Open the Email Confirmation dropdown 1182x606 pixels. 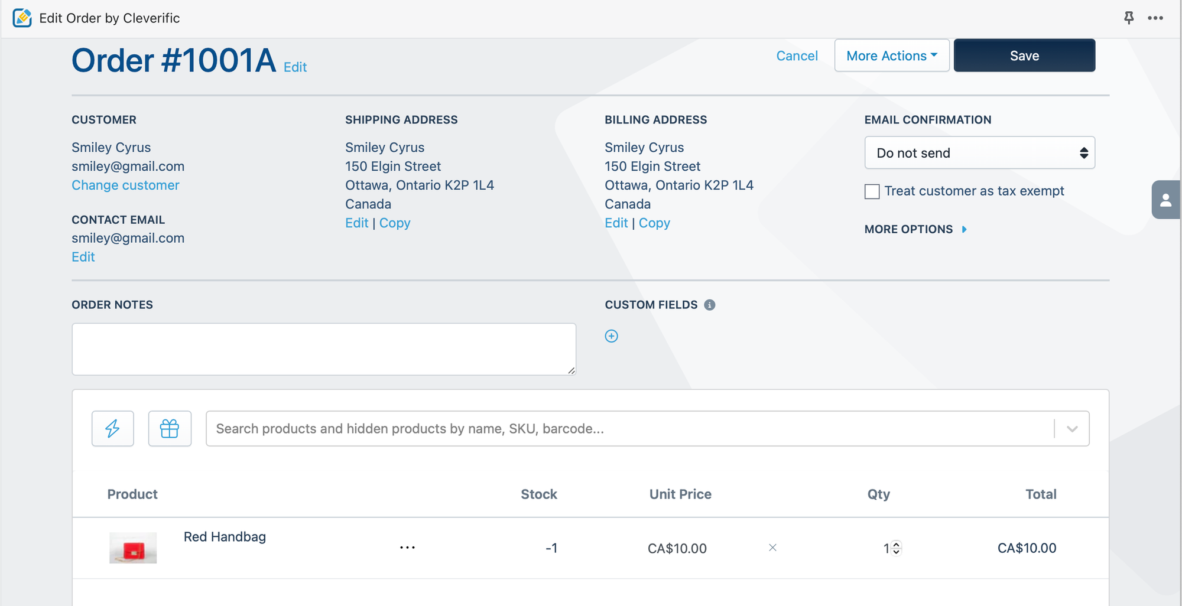coord(979,153)
